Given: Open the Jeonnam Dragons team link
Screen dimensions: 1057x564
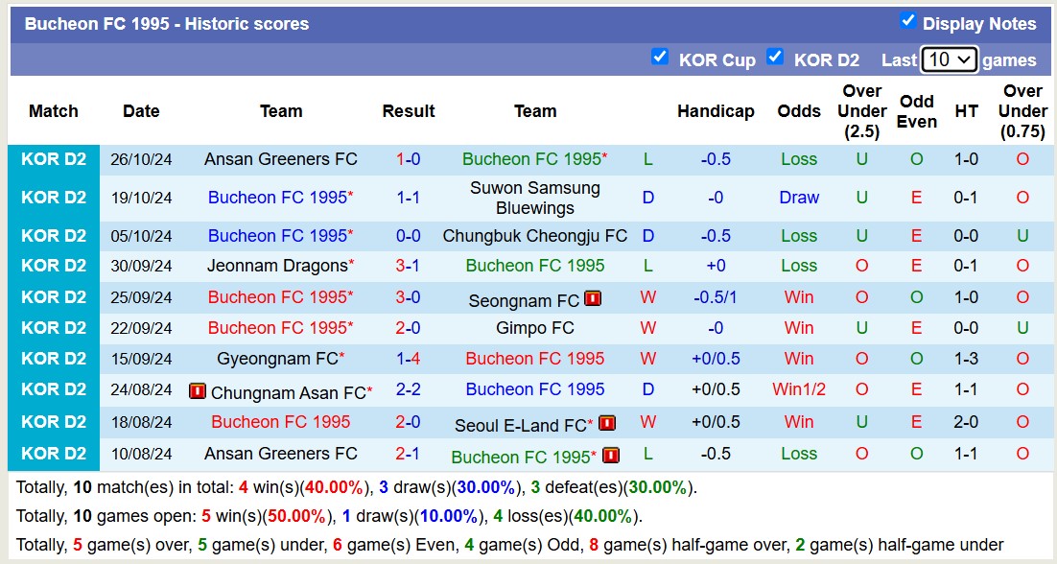Looking at the screenshot, I should tap(276, 266).
